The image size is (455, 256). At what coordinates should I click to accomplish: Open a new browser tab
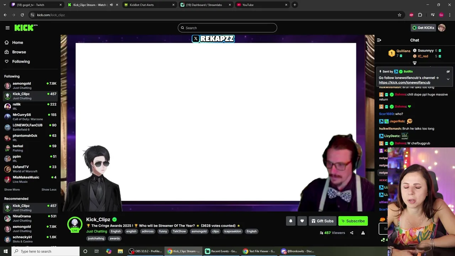(295, 5)
